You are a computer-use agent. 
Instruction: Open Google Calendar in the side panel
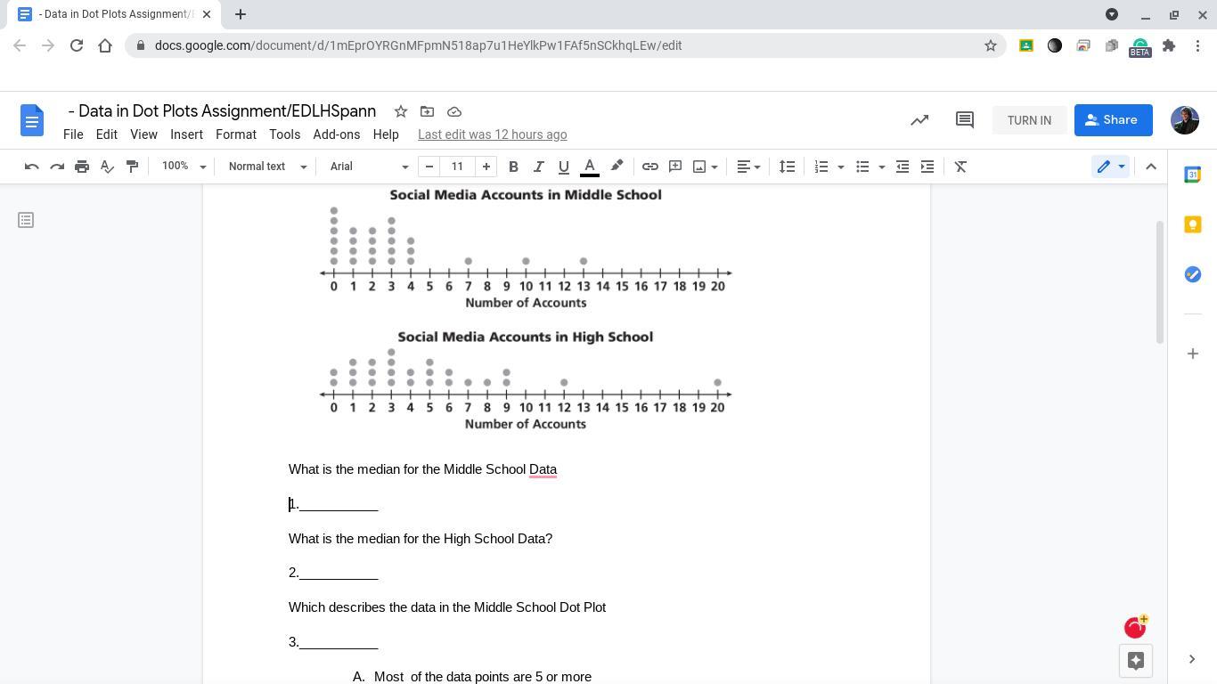1193,175
